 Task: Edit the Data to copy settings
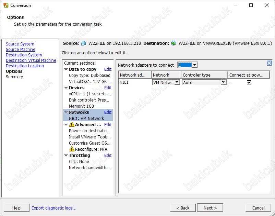click(x=108, y=69)
